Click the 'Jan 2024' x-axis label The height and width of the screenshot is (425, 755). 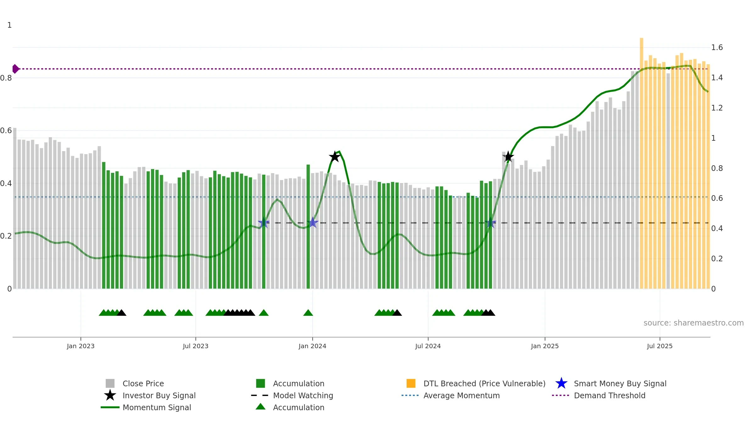[x=312, y=346]
